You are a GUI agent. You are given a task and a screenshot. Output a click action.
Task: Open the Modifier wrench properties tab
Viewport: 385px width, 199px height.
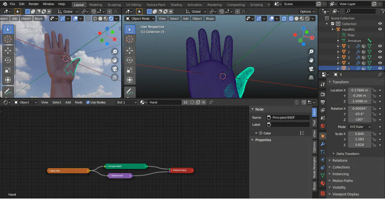click(x=323, y=144)
